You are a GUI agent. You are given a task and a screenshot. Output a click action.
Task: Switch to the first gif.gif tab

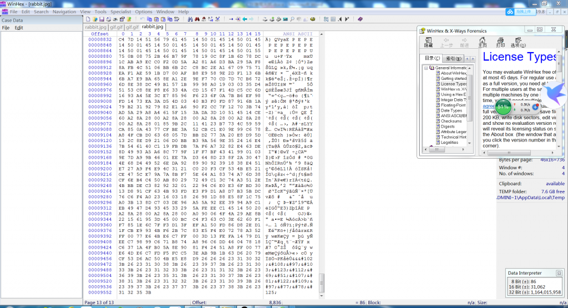116,27
